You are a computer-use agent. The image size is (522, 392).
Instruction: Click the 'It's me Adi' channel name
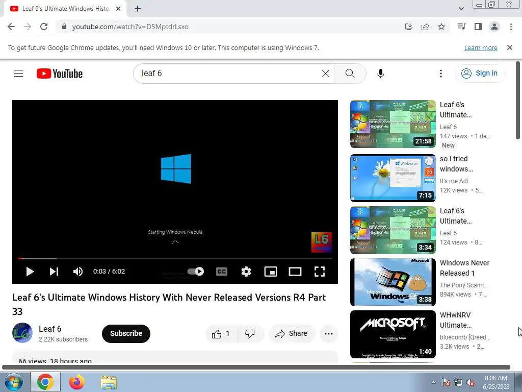click(454, 181)
